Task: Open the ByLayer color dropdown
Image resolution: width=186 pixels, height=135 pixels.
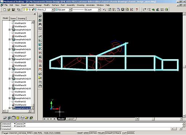Action: tap(70, 10)
